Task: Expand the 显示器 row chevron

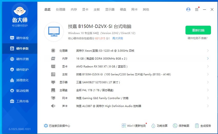Action: click(208, 82)
